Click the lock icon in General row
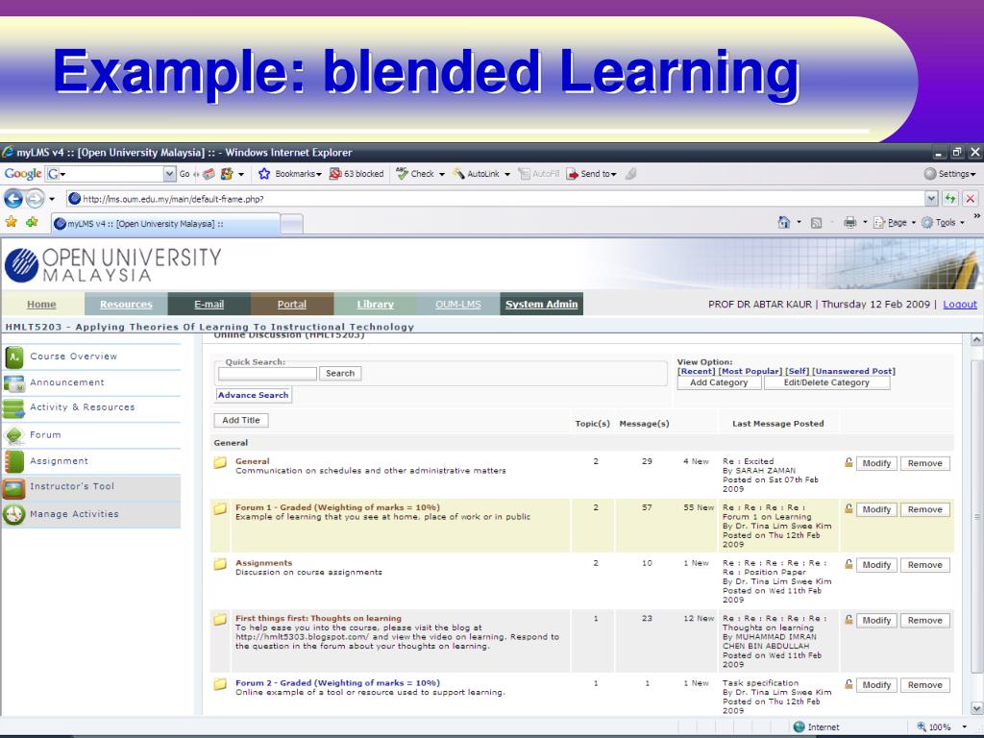 pyautogui.click(x=849, y=463)
